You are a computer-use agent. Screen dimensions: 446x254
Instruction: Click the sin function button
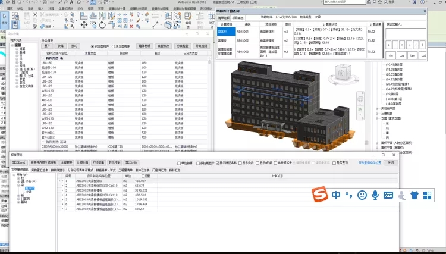tap(391, 55)
